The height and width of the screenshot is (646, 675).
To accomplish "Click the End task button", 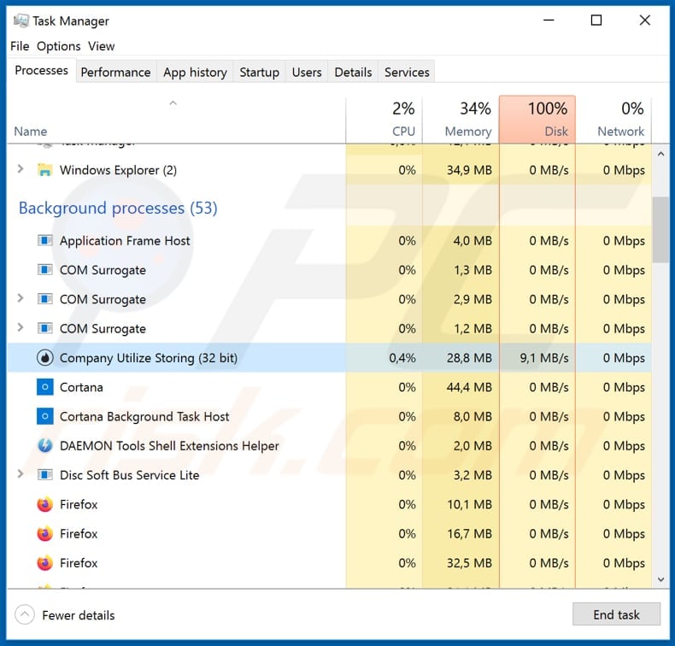I will pyautogui.click(x=616, y=614).
